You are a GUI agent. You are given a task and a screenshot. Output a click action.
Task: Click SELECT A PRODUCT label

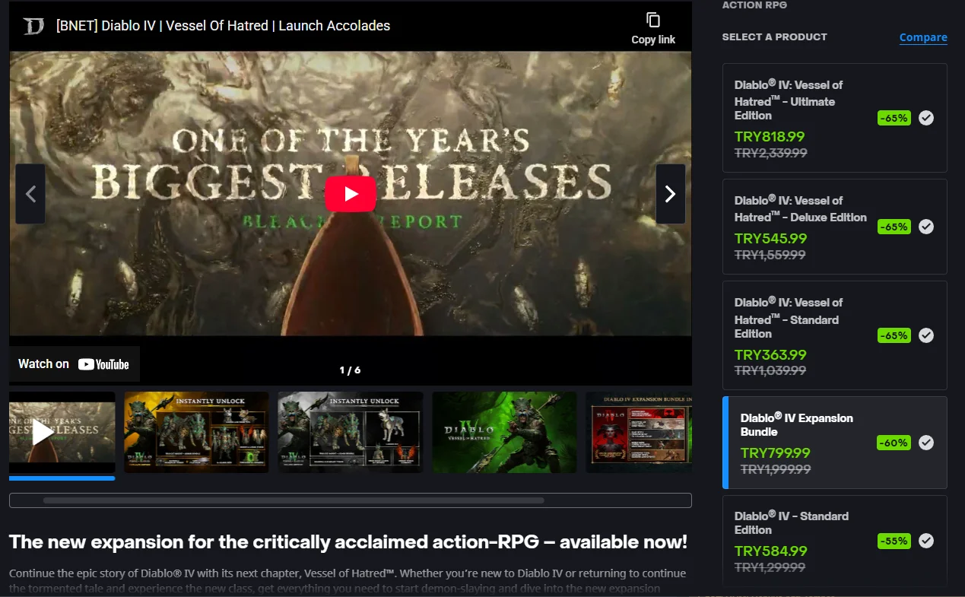pos(774,37)
